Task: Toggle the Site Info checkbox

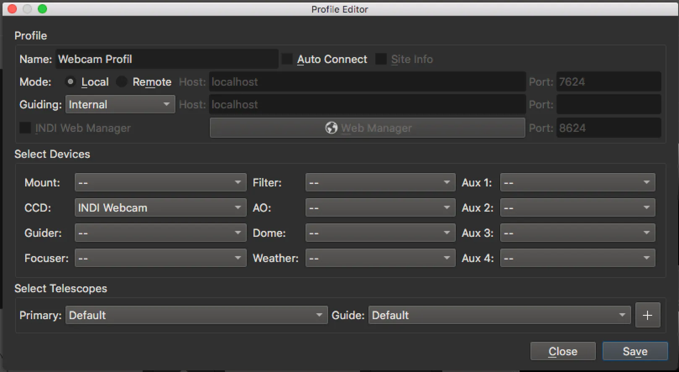Action: pyautogui.click(x=381, y=59)
